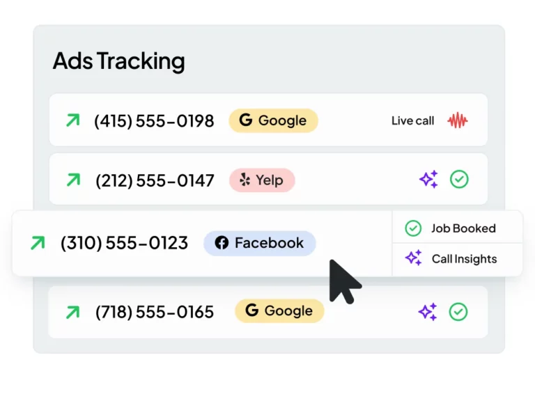Click the blue Facebook source tag
The width and height of the screenshot is (535, 401).
[259, 243]
